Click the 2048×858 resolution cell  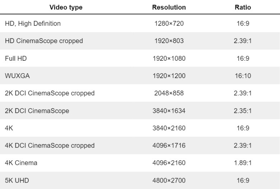(169, 93)
